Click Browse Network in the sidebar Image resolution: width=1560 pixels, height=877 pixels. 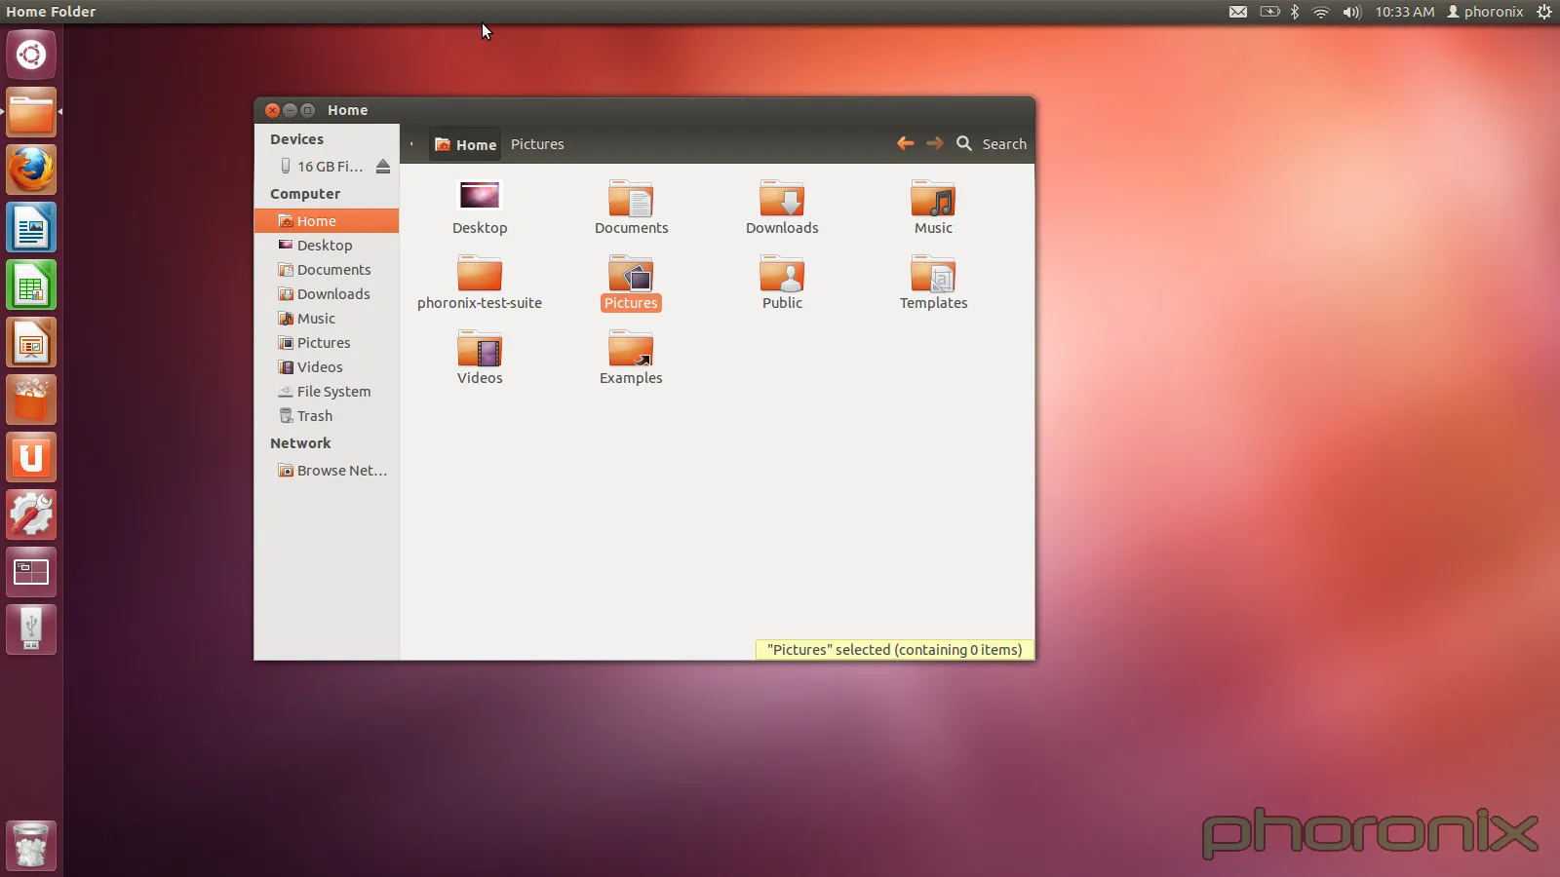[333, 470]
